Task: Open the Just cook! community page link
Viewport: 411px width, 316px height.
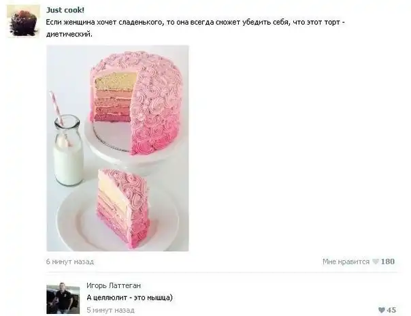Action: [65, 10]
